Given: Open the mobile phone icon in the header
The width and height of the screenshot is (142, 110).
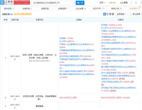Looking at the screenshot, I should [131, 3].
